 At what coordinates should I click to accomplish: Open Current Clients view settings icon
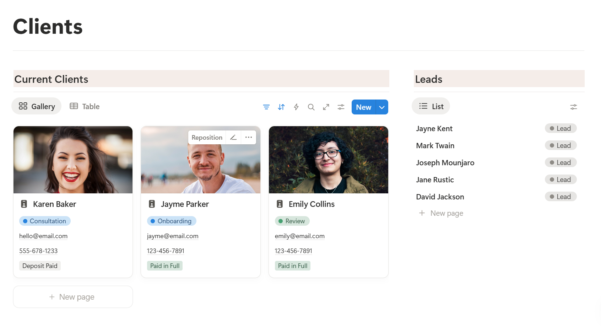click(341, 107)
